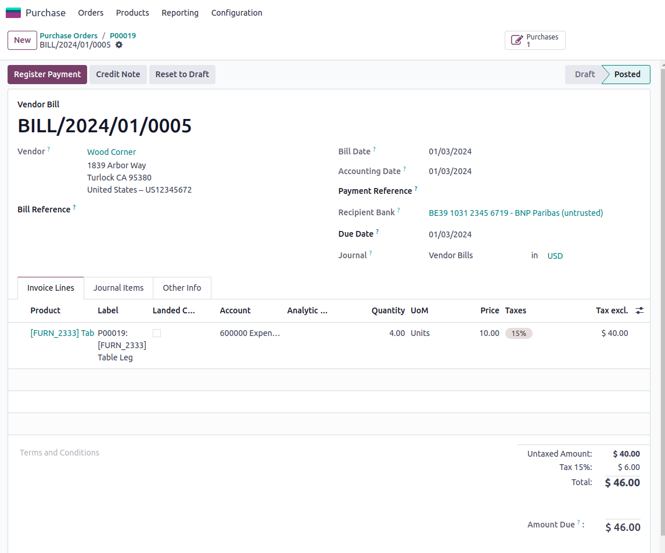Click the Register Payment button
665x553 pixels.
(x=47, y=74)
